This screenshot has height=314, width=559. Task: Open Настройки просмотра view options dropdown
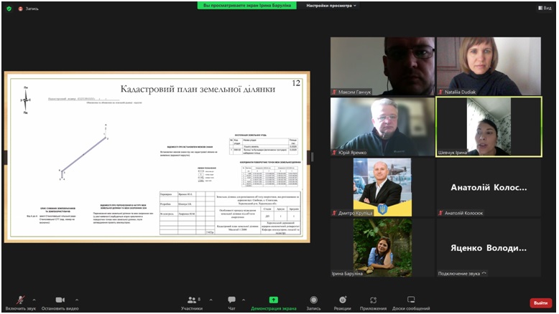[331, 6]
